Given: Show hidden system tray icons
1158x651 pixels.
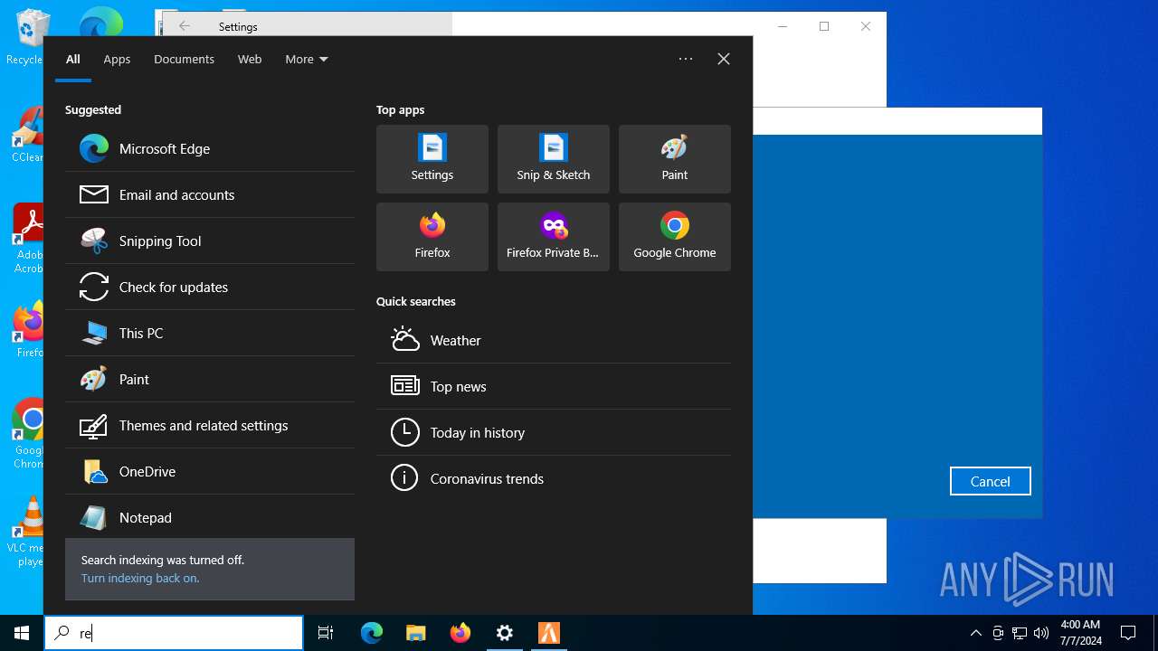Looking at the screenshot, I should point(975,633).
